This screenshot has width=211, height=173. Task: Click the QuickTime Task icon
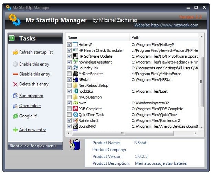(75, 115)
